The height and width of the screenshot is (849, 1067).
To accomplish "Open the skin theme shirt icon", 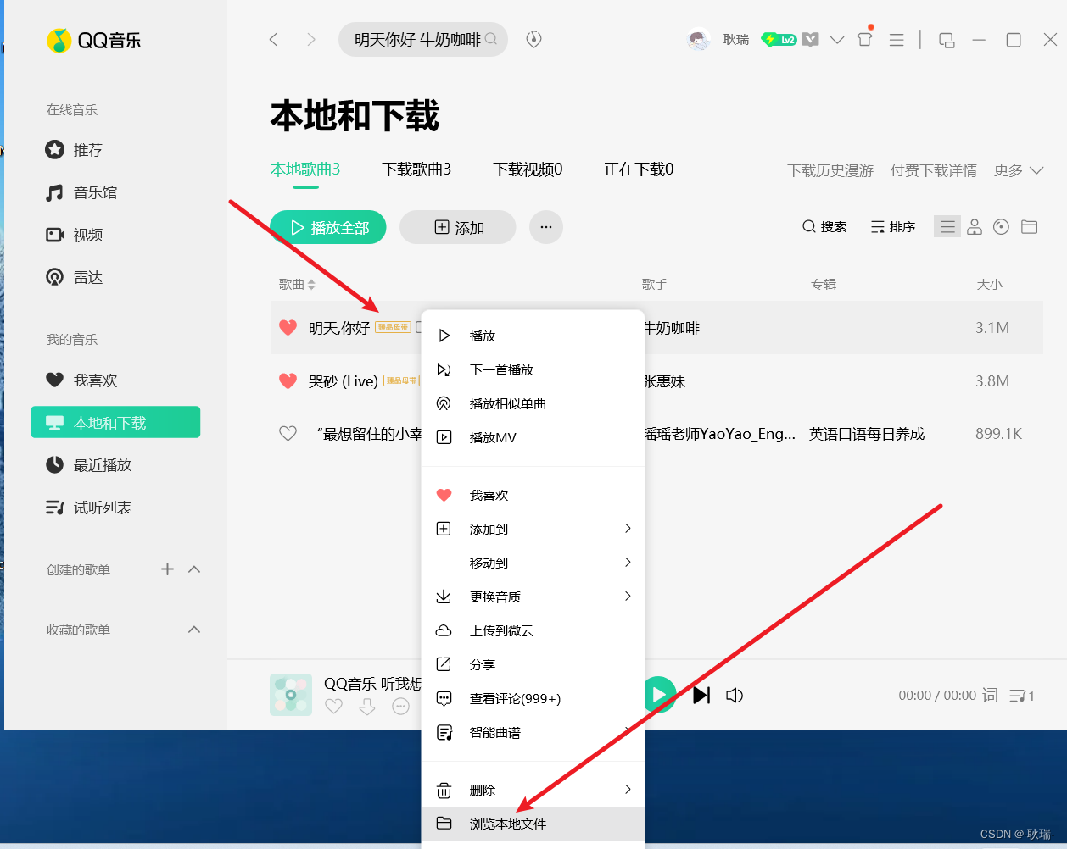I will [x=864, y=38].
